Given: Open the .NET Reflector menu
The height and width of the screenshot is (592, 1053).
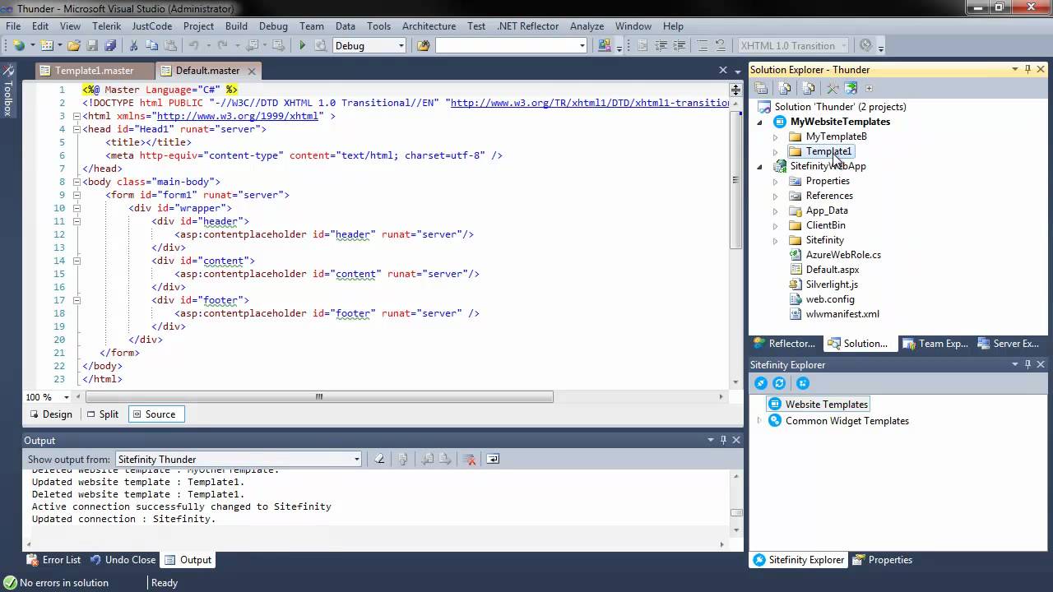Looking at the screenshot, I should click(x=528, y=26).
